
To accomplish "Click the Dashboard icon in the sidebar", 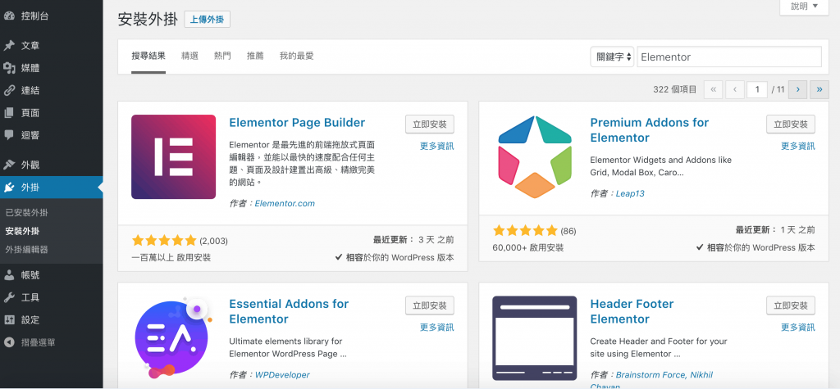I will click(x=9, y=15).
